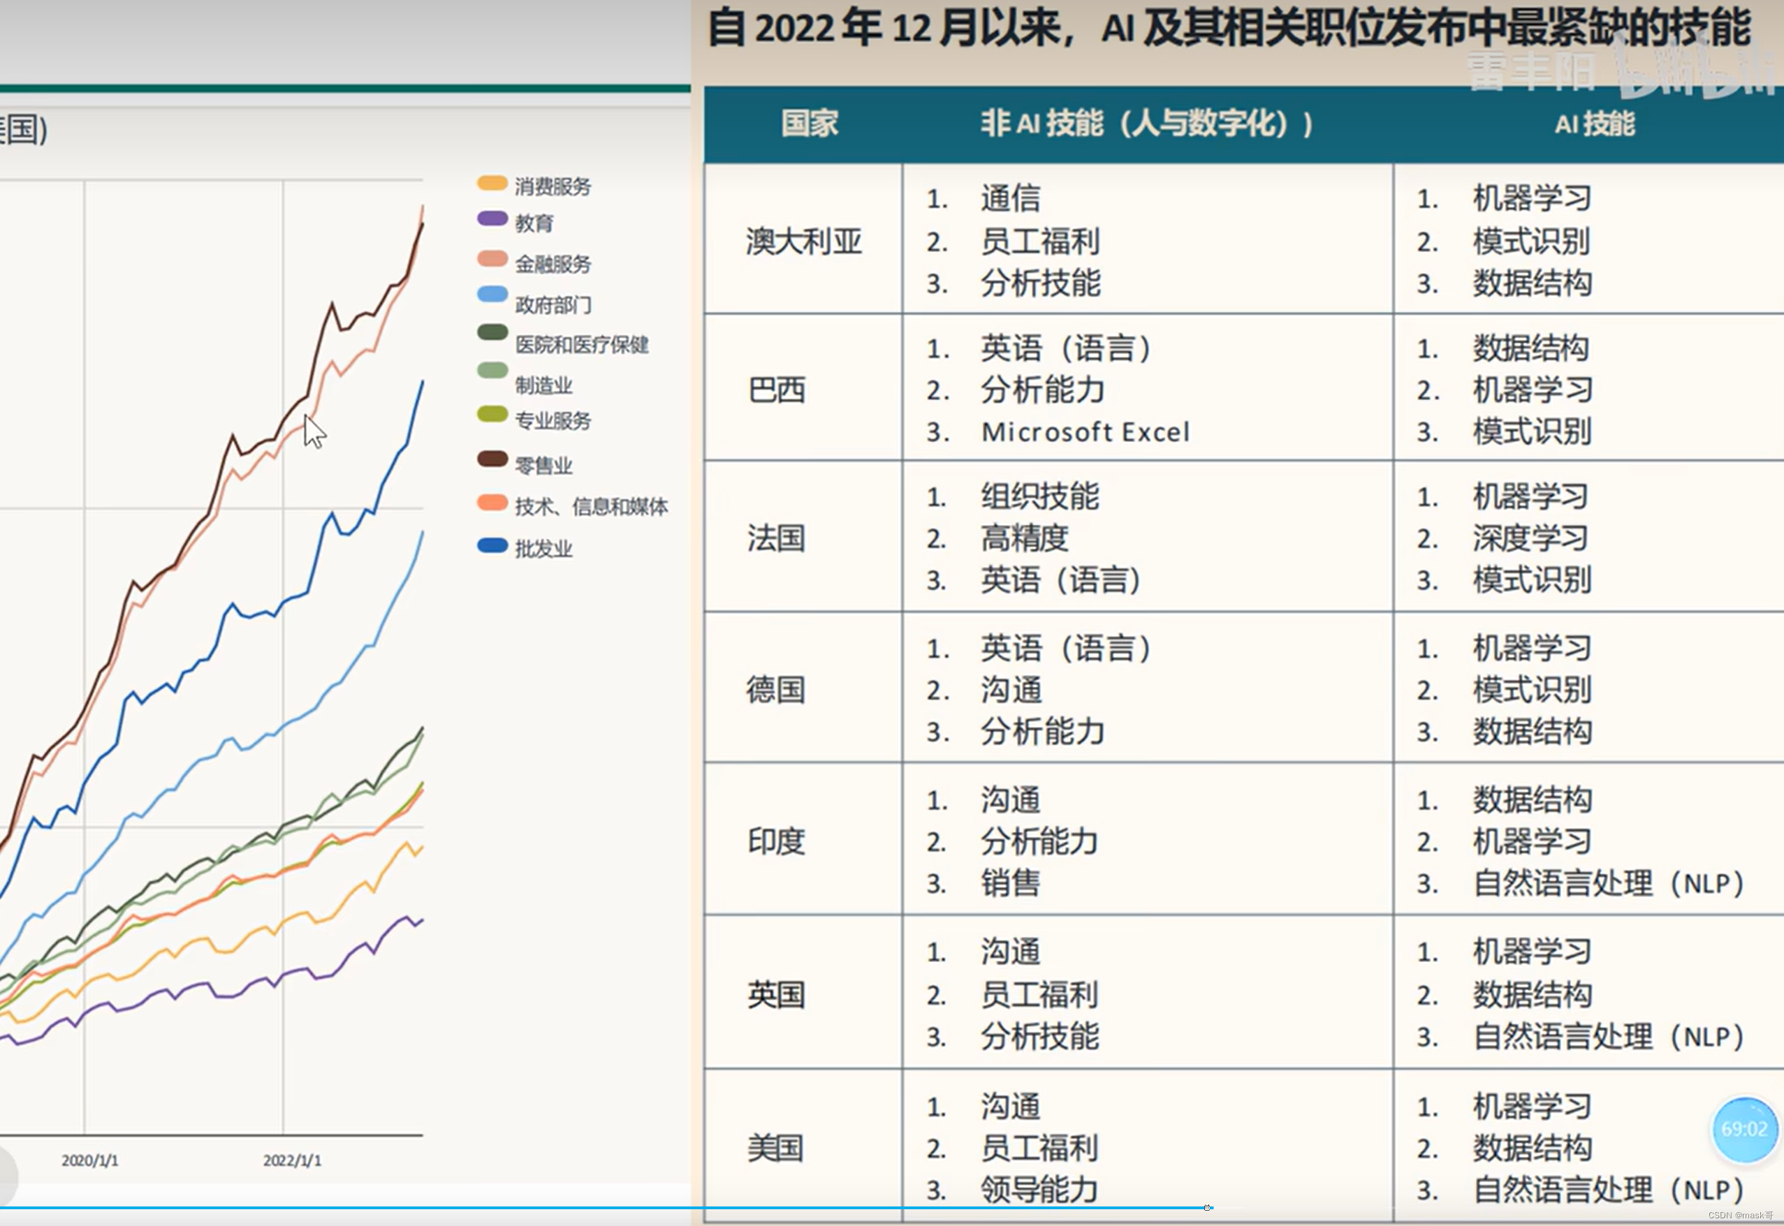Viewport: 1784px width, 1226px height.
Task: Click the Microsoft Excel entry for 巴西
Action: [1085, 431]
